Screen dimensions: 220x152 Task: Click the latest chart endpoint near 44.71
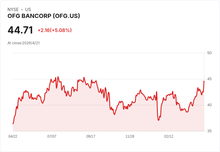point(204,81)
